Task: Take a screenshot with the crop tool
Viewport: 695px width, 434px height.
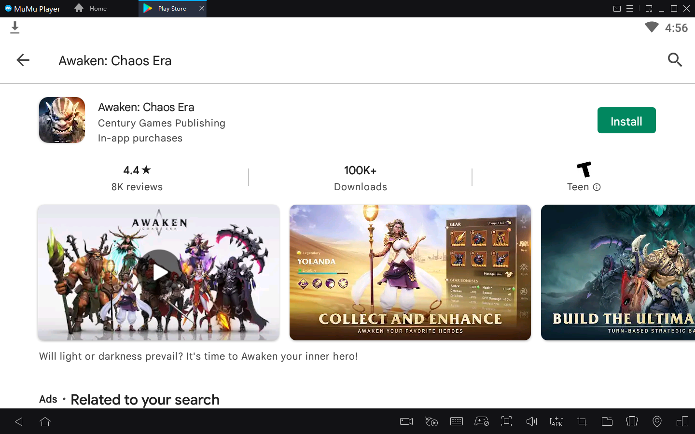Action: pyautogui.click(x=582, y=421)
